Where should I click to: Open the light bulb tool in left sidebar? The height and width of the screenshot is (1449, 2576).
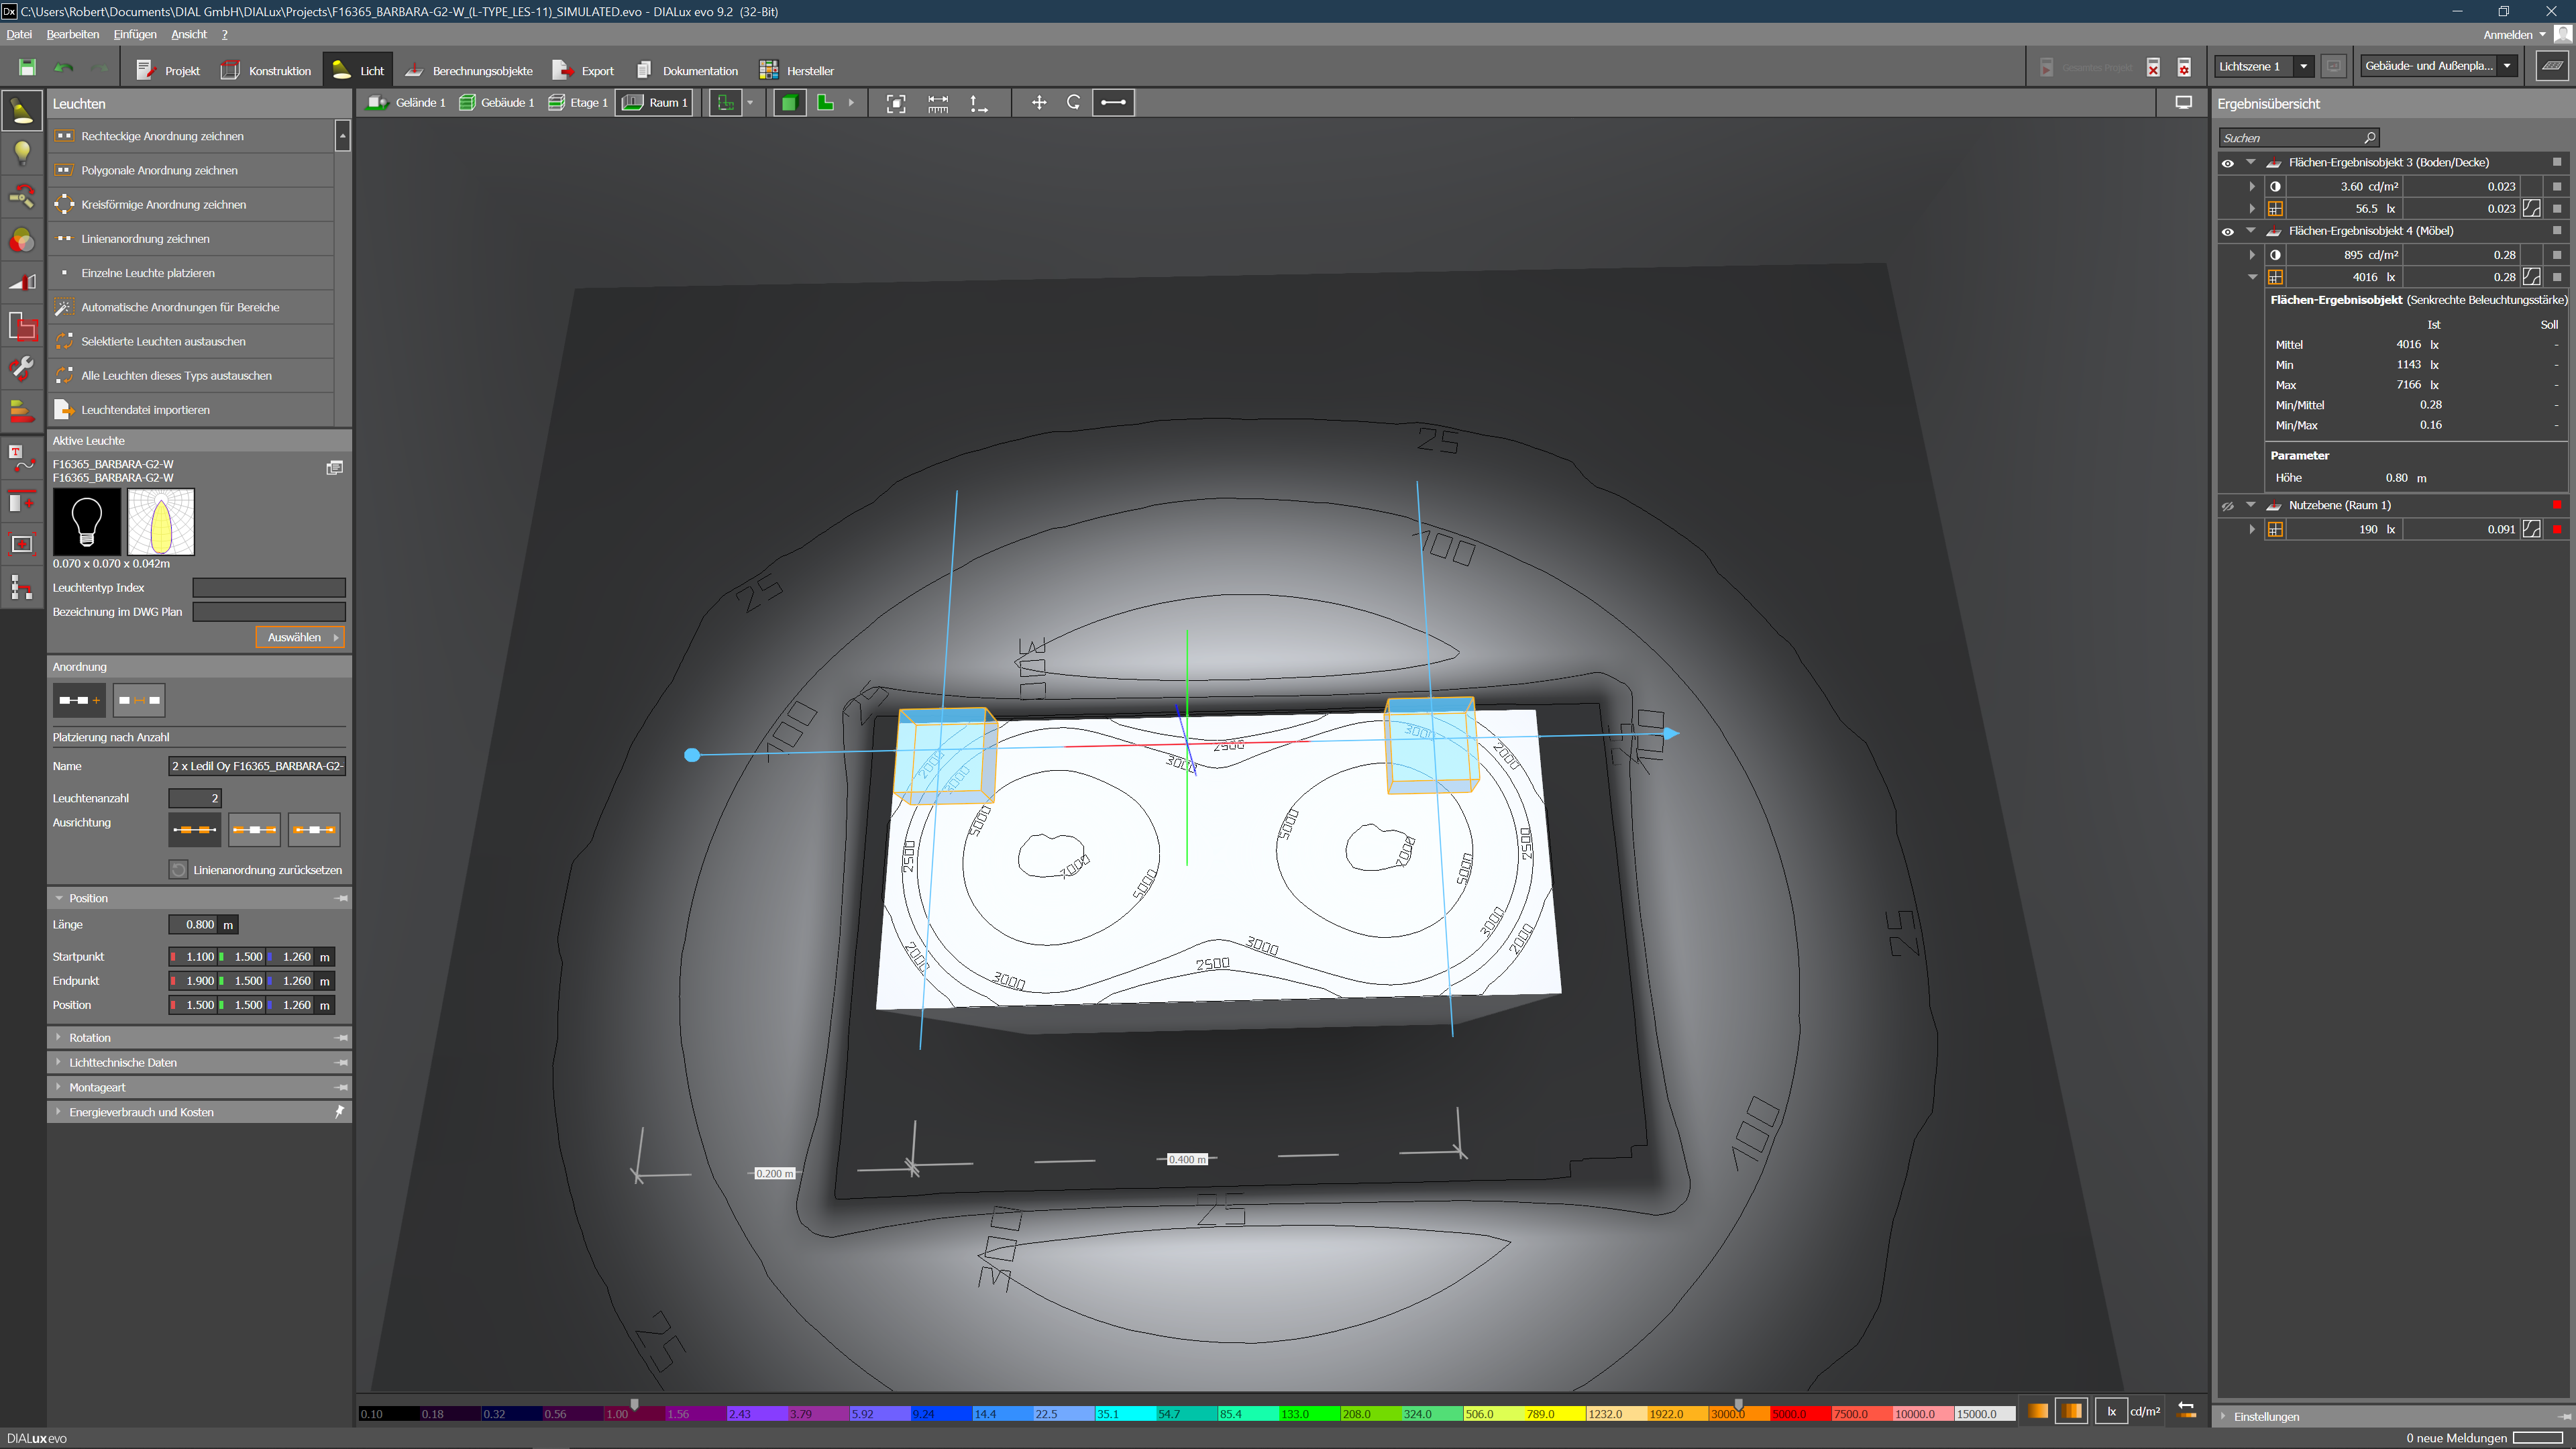pos(22,153)
